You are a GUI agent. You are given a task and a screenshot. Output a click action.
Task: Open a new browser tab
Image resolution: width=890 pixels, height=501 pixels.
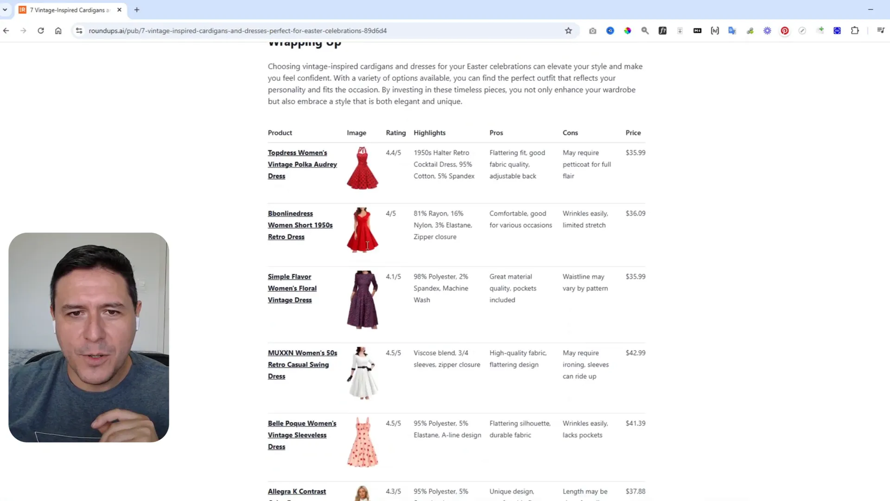coord(137,9)
